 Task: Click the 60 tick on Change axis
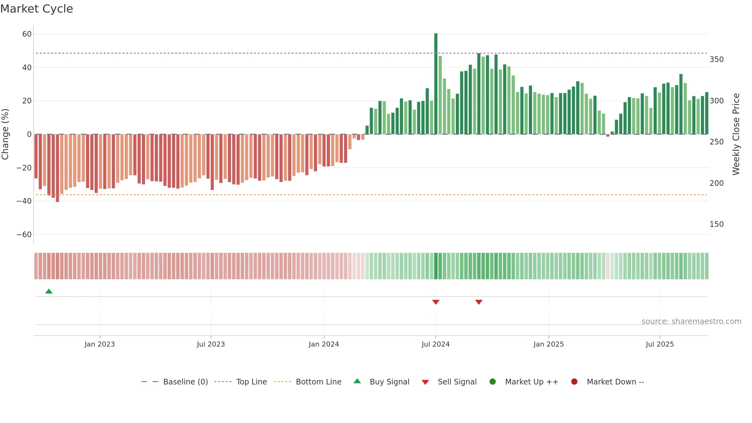[x=27, y=34]
